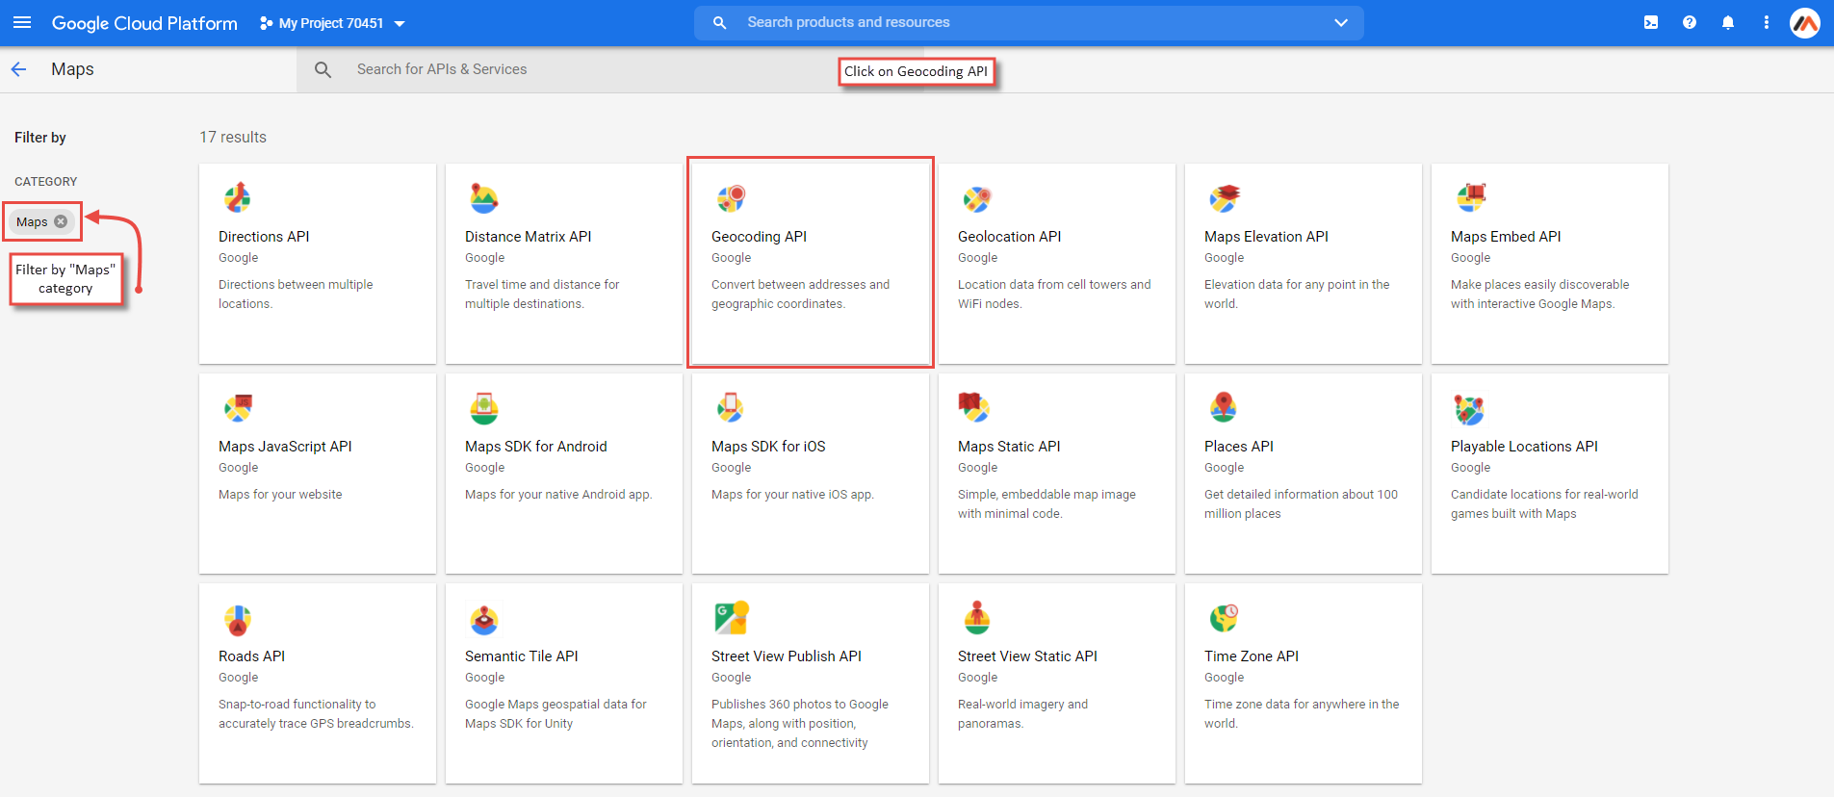
Task: Open Maps JavaScript API title
Action: (x=285, y=447)
